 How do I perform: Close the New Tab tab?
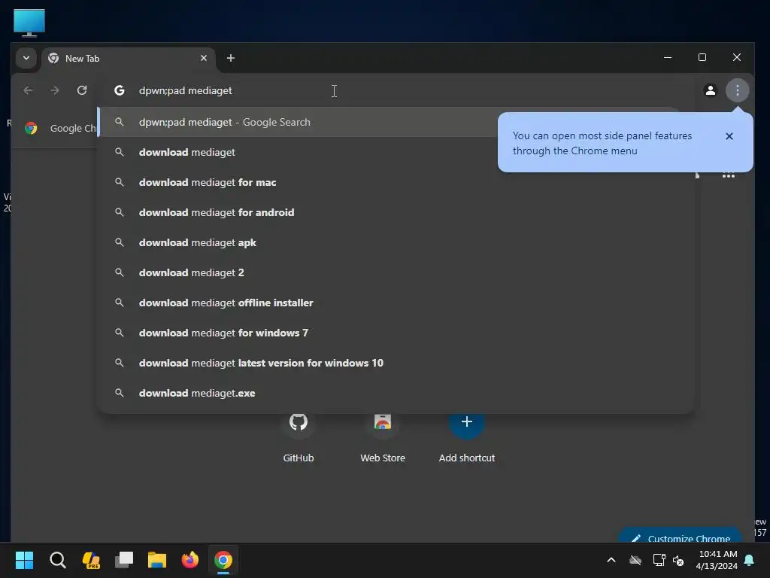(x=204, y=58)
